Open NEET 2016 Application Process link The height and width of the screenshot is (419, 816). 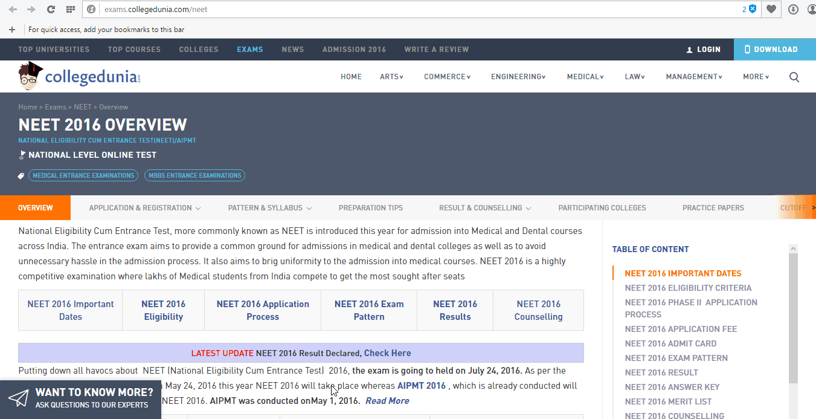point(263,310)
